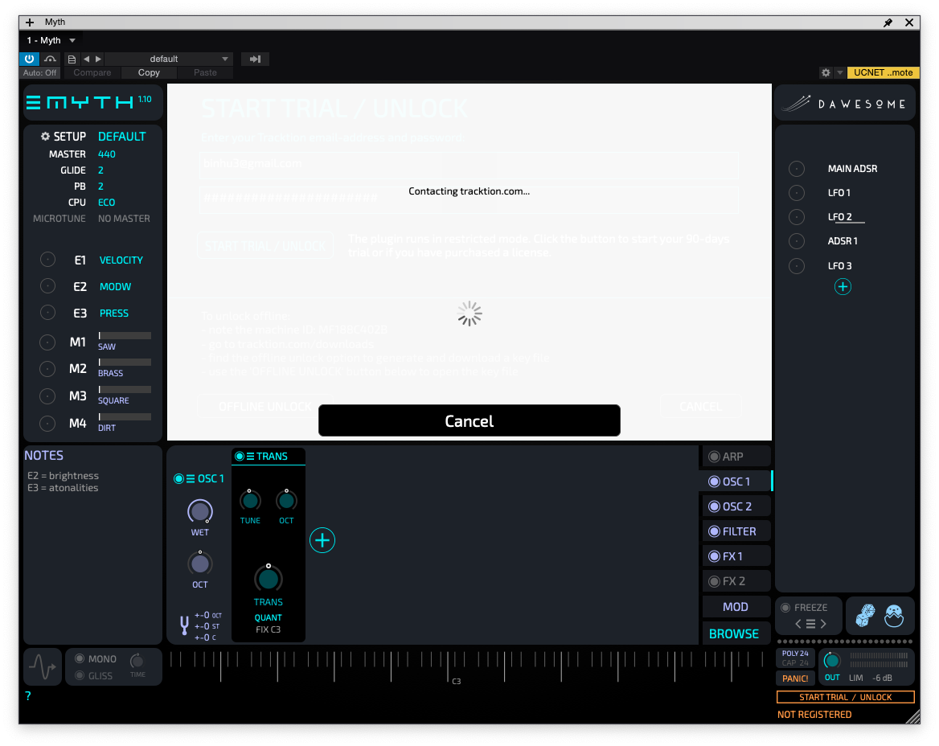Expand the arrow next to settings gear
Viewport: 939px width, 746px height.
click(839, 72)
